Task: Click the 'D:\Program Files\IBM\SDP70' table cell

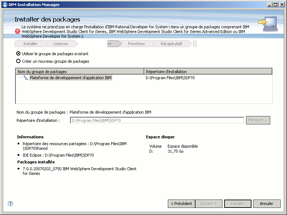Action: [x=170, y=78]
